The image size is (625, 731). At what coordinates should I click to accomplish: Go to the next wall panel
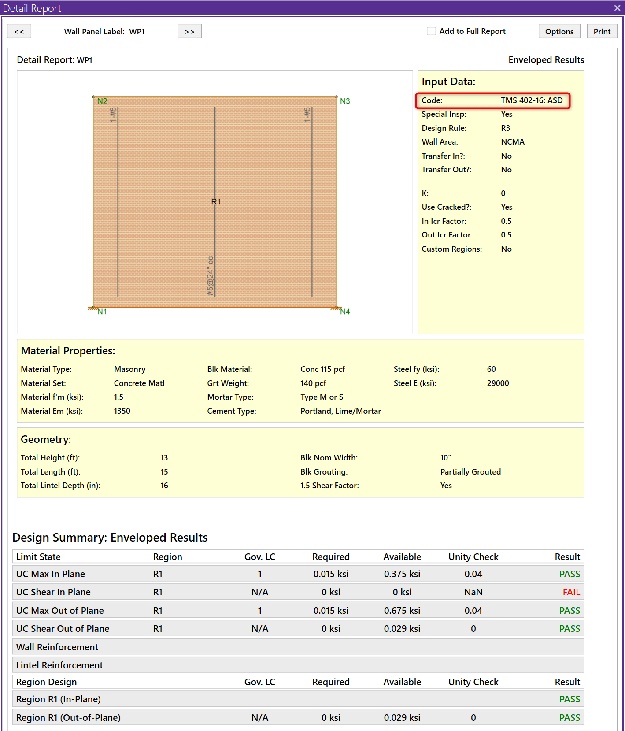pyautogui.click(x=189, y=31)
